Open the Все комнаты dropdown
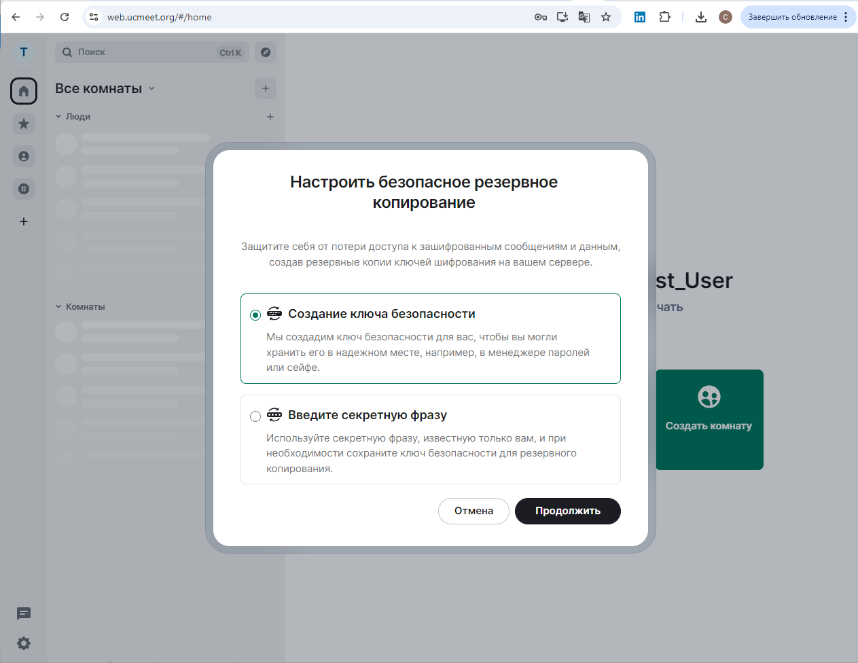858x663 pixels. (104, 88)
